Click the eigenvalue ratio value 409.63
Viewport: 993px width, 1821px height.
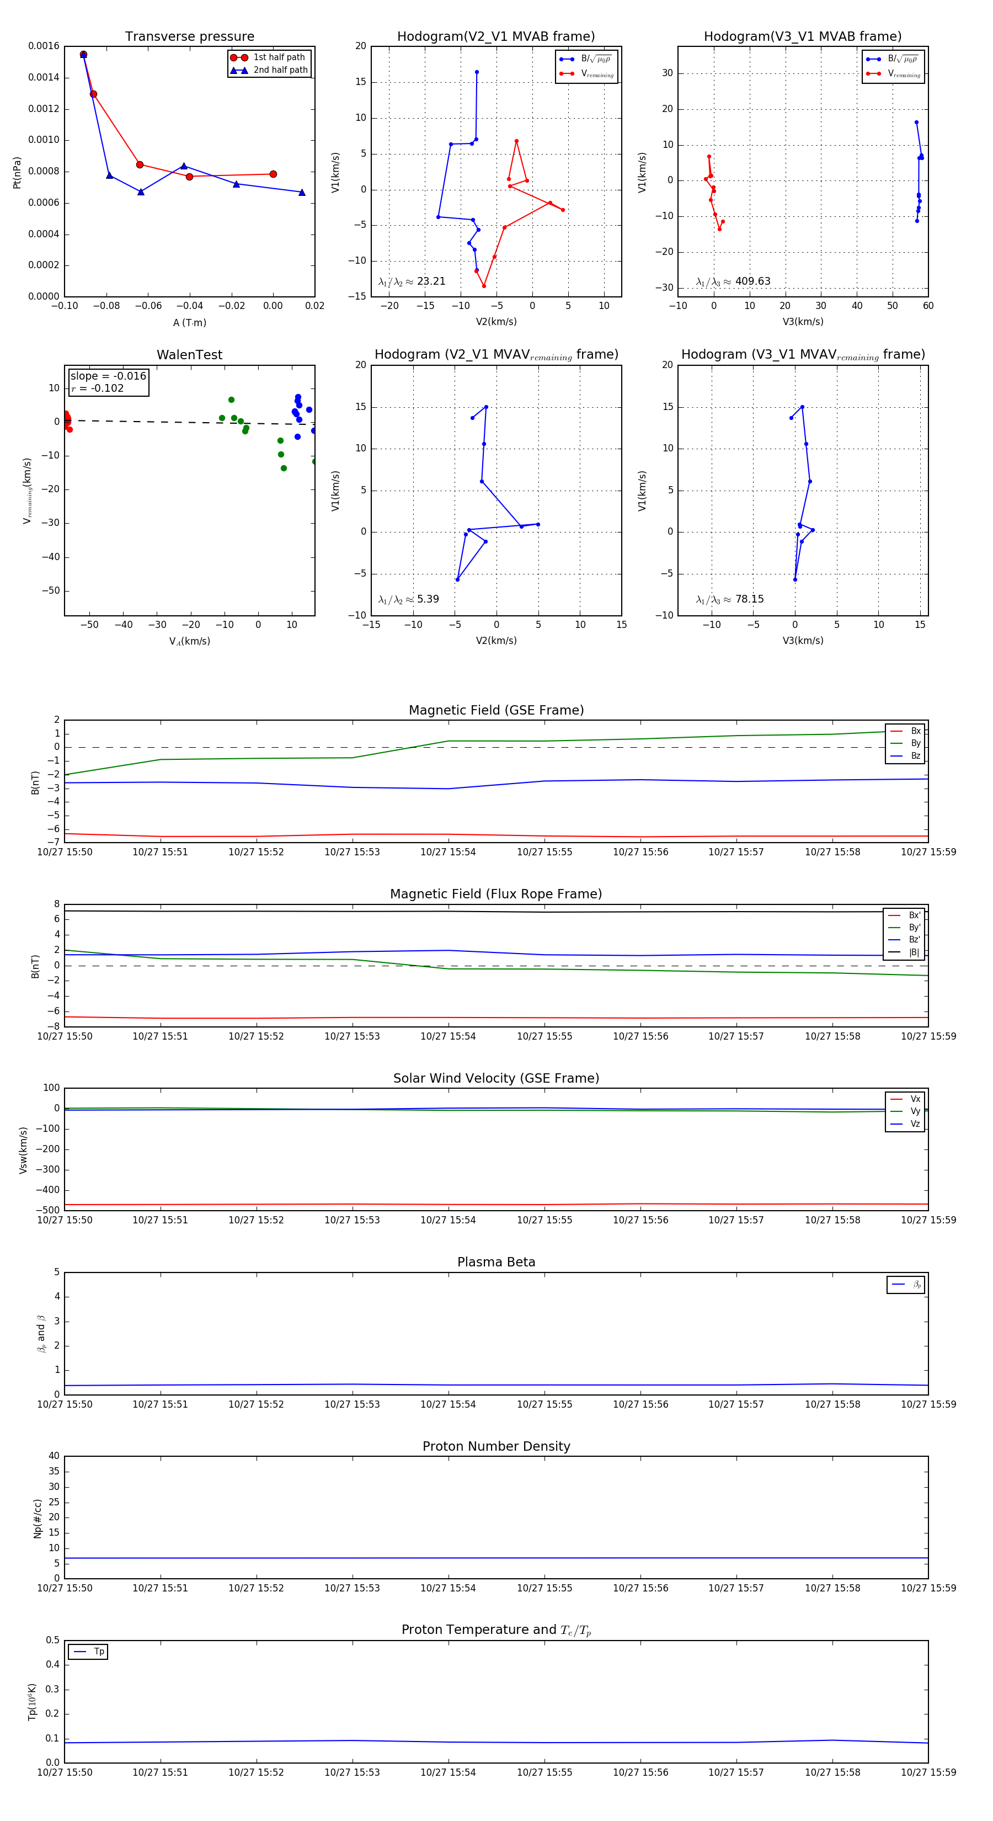752,281
